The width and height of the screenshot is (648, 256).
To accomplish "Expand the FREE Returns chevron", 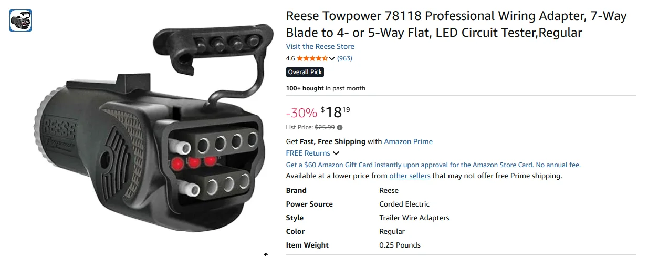I will tap(336, 153).
